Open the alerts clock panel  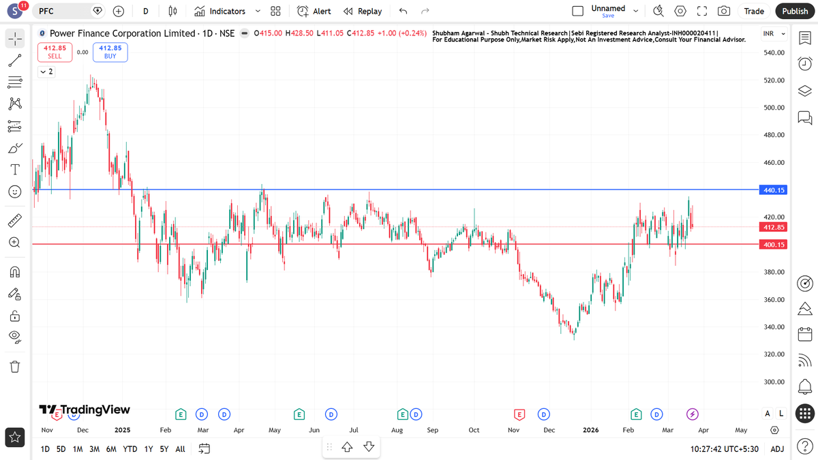click(804, 64)
